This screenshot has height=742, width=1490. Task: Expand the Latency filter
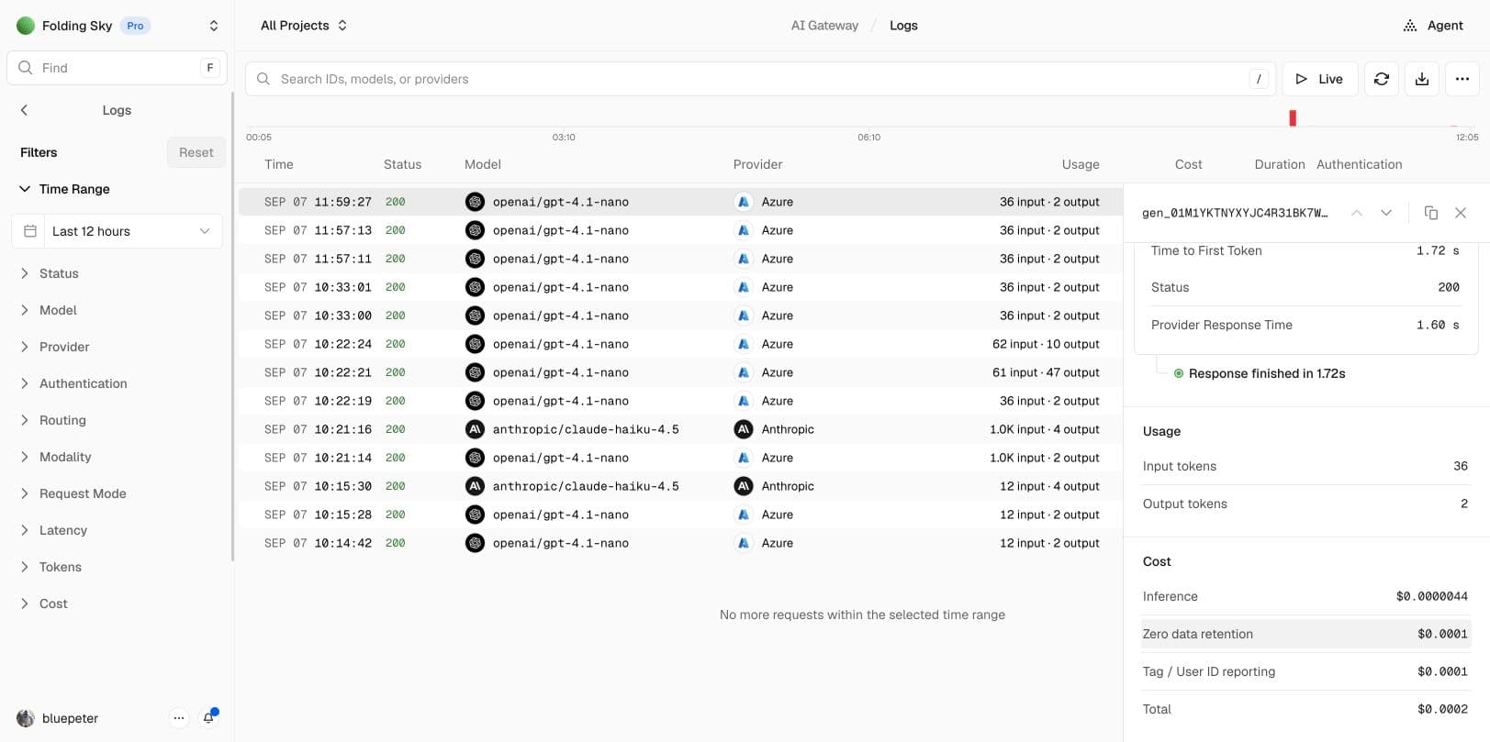point(53,530)
